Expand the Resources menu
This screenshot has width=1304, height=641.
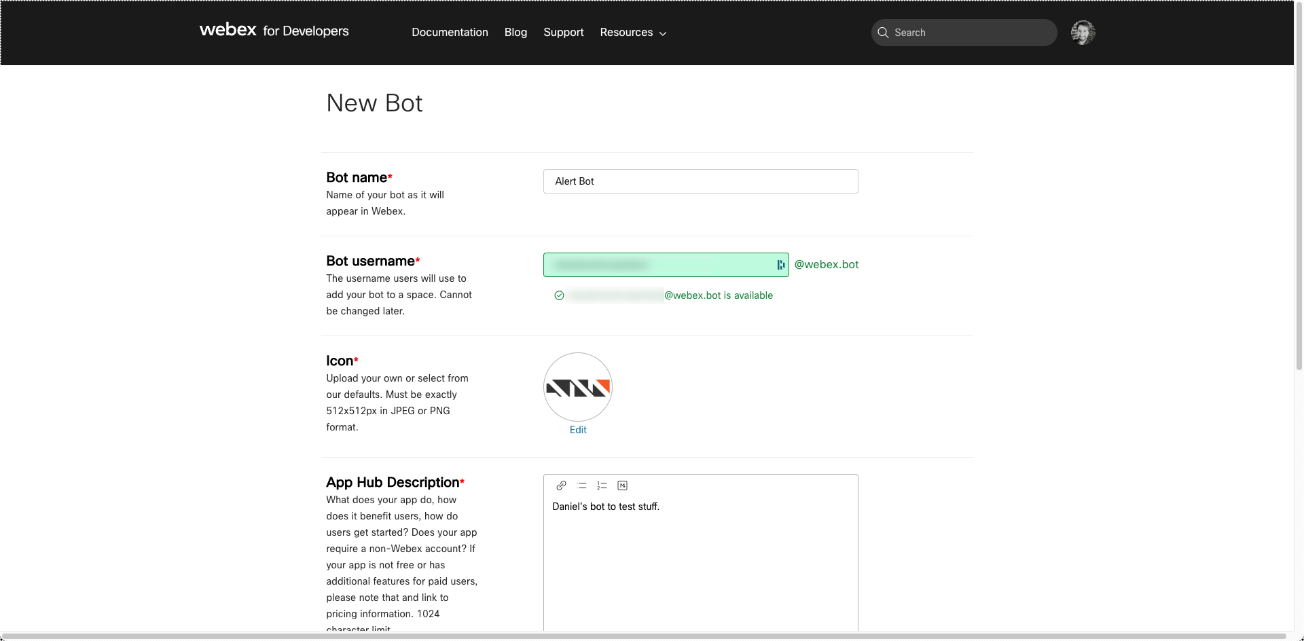click(633, 32)
